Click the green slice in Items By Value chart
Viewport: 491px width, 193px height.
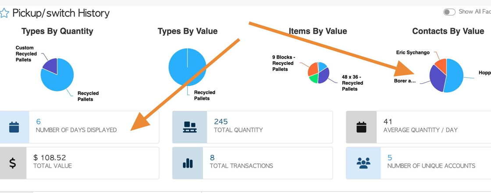[314, 78]
